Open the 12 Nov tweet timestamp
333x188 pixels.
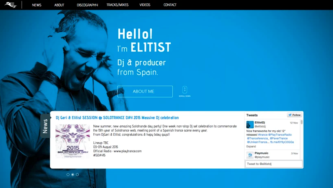point(294,123)
